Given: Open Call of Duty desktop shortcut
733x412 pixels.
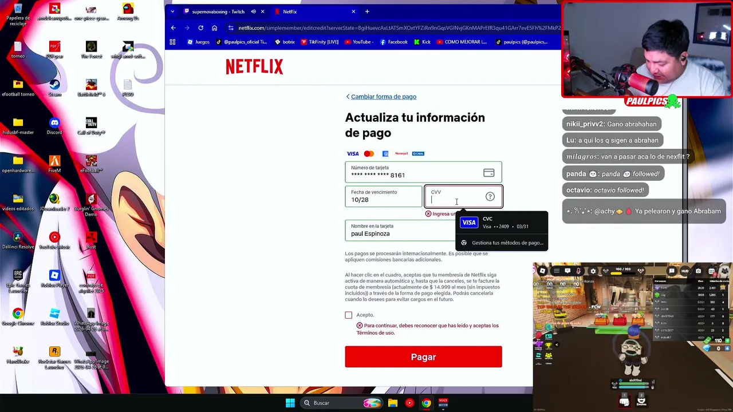Looking at the screenshot, I should [91, 126].
